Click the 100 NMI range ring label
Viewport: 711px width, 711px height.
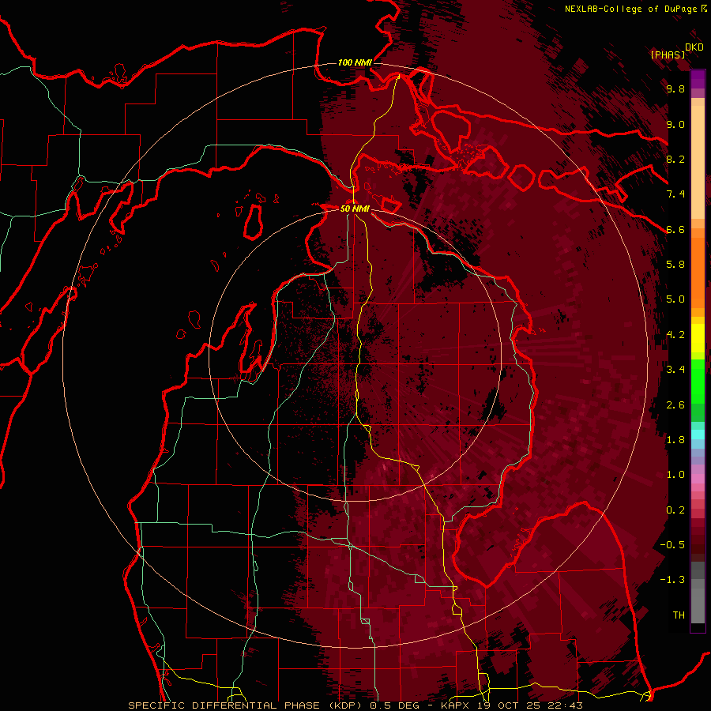pos(355,62)
